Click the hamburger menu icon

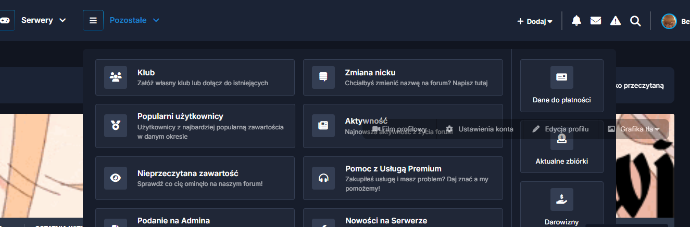pos(93,20)
